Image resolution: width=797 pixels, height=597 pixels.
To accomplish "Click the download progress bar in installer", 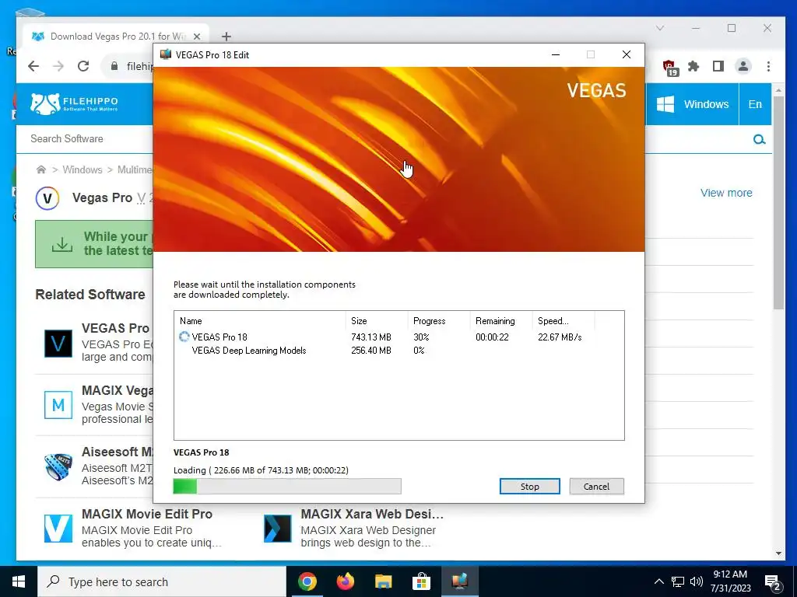I will pyautogui.click(x=287, y=487).
